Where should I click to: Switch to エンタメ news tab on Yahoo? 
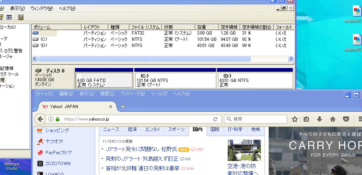point(153,129)
